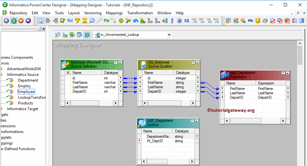The width and height of the screenshot is (307, 166).
Task: Iconize the Employee Source Definition box
Action: point(120,62)
